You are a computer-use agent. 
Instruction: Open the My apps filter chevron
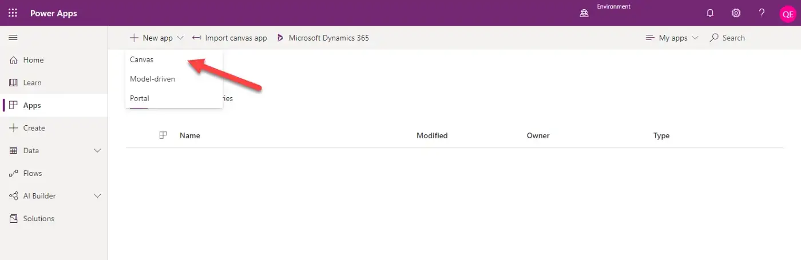[695, 38]
